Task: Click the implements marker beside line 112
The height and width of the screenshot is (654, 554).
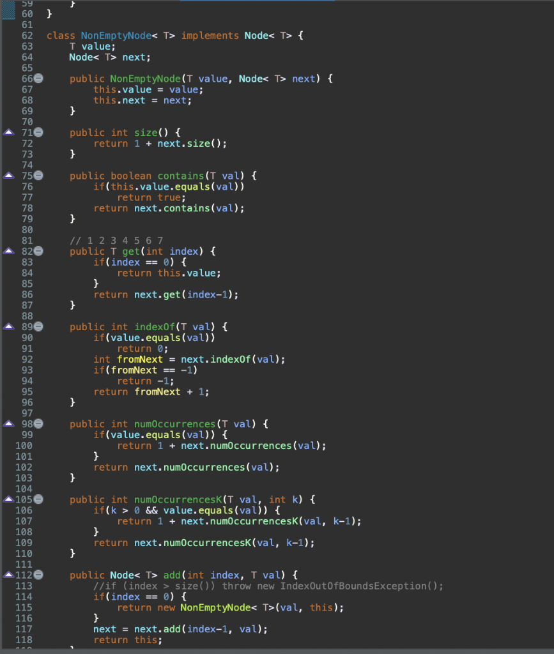Action: [9, 575]
